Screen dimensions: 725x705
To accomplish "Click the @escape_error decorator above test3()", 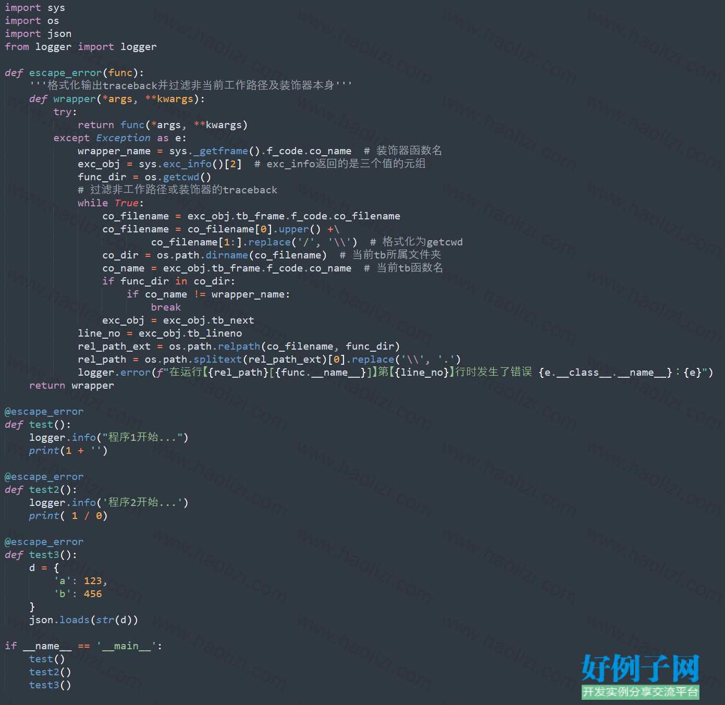I will point(44,542).
